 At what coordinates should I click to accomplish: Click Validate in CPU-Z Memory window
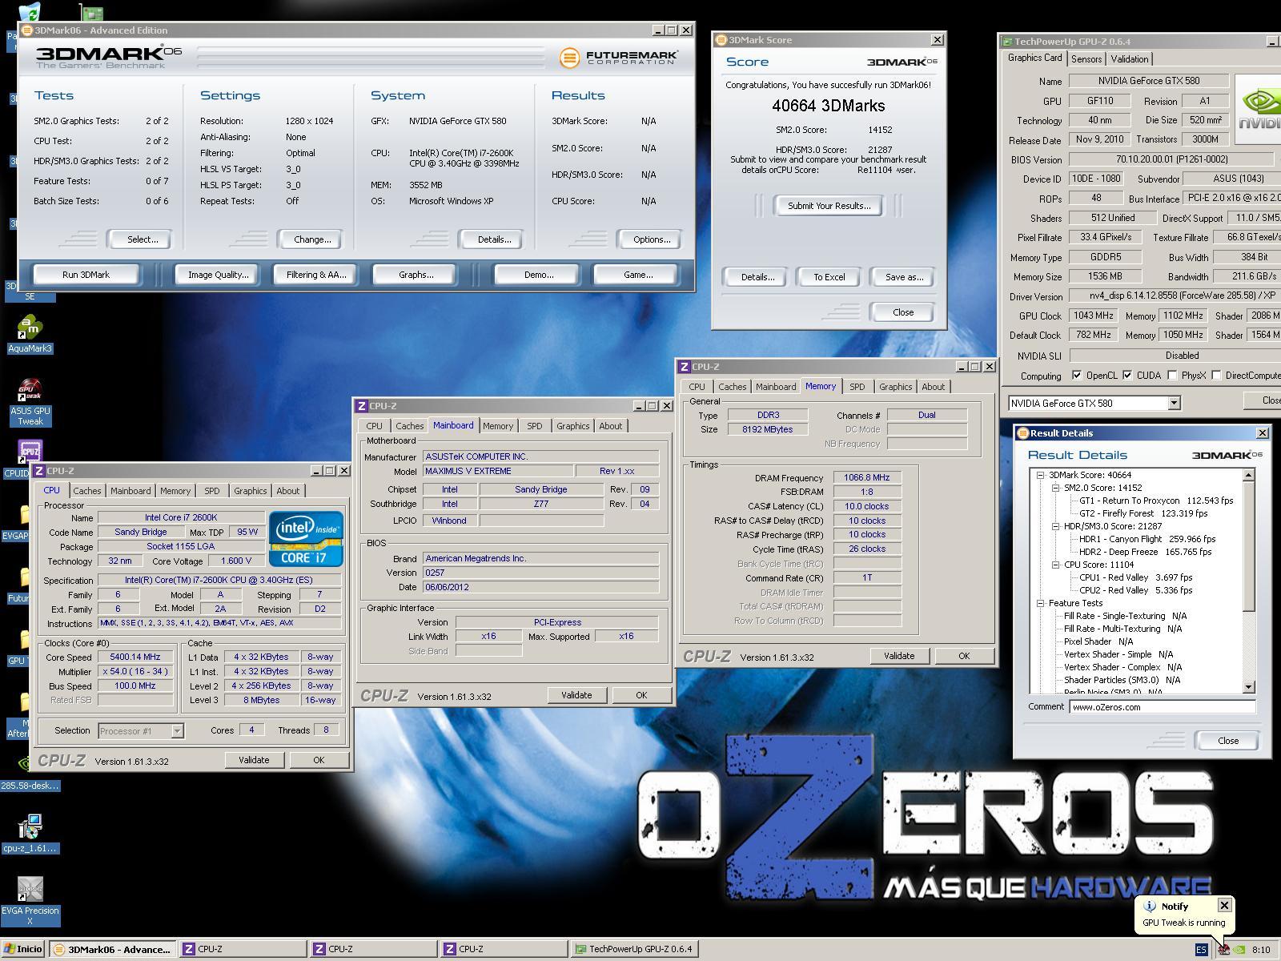pos(898,656)
